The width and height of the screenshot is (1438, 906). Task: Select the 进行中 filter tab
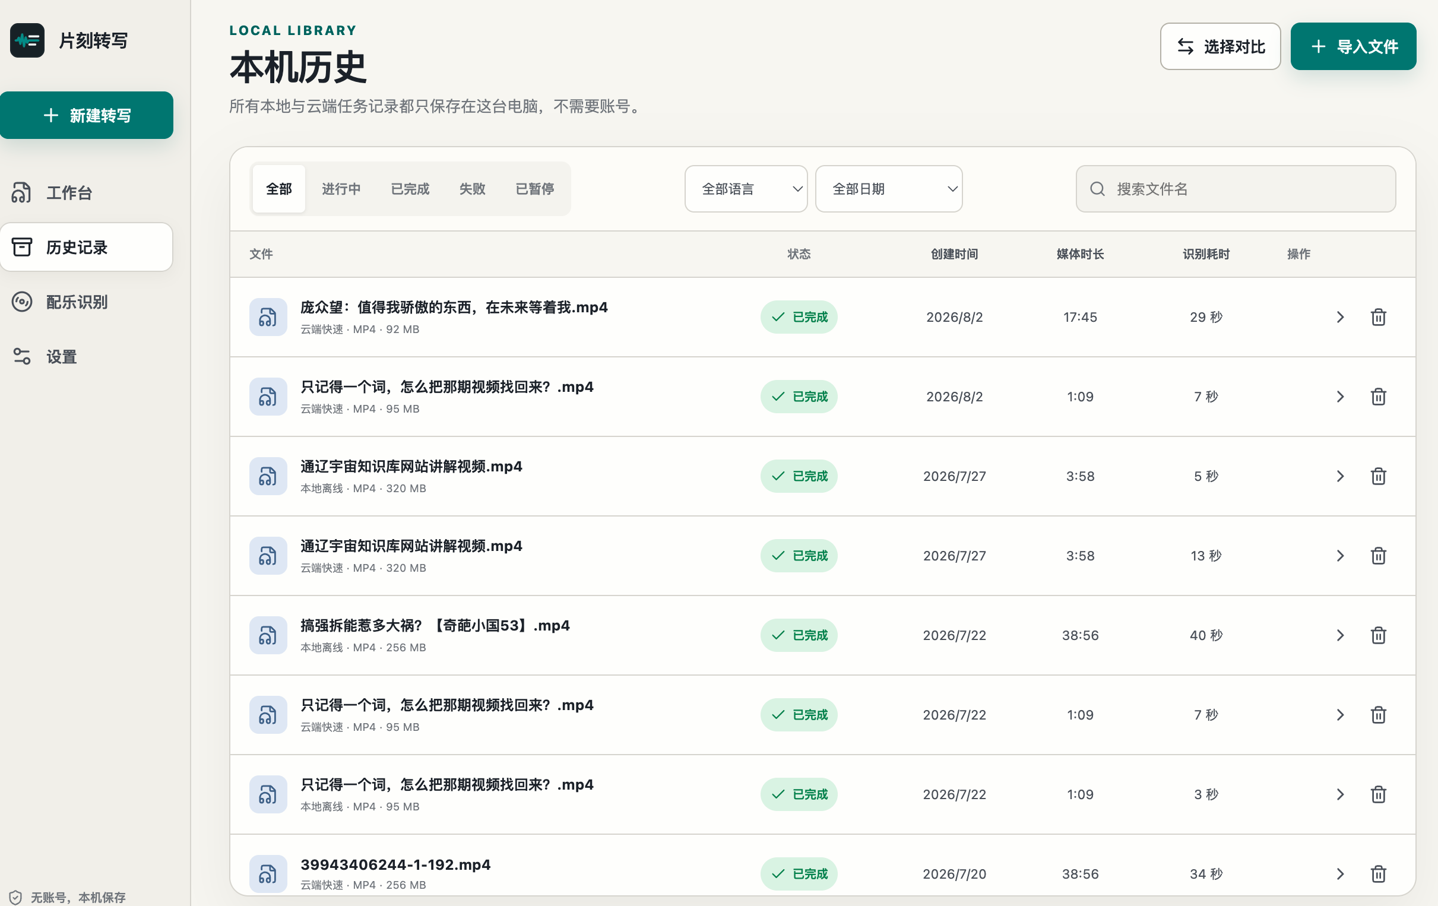coord(341,189)
